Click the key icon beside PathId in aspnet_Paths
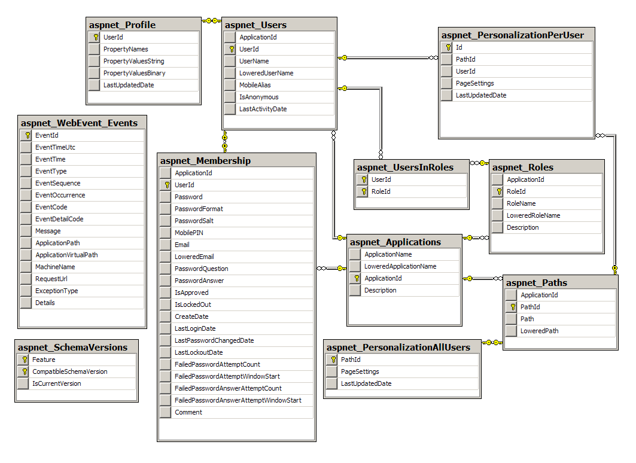Image resolution: width=636 pixels, height=463 pixels. [513, 307]
